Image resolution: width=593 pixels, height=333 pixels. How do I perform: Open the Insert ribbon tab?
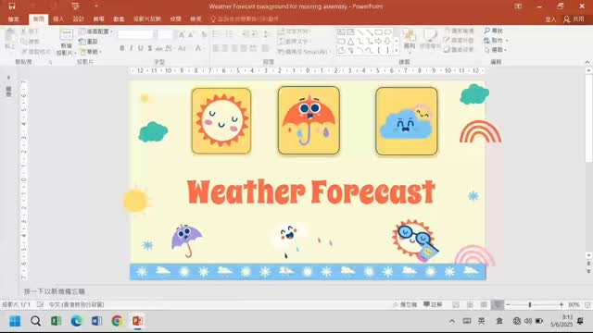tap(58, 18)
